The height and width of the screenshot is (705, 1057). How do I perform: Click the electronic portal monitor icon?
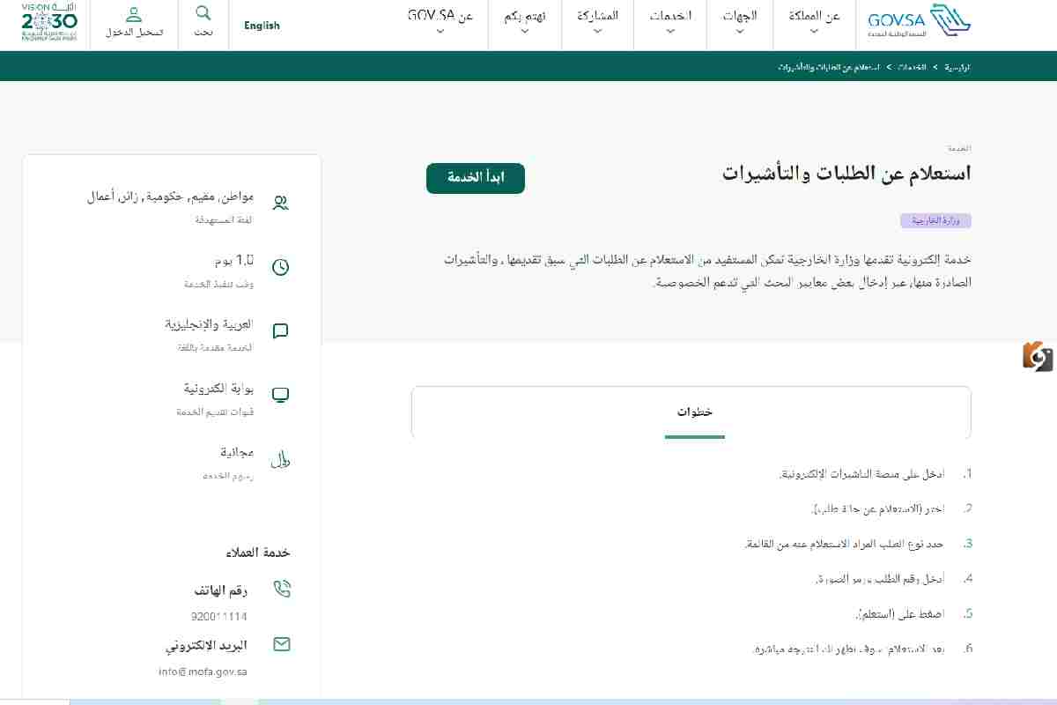click(x=281, y=395)
